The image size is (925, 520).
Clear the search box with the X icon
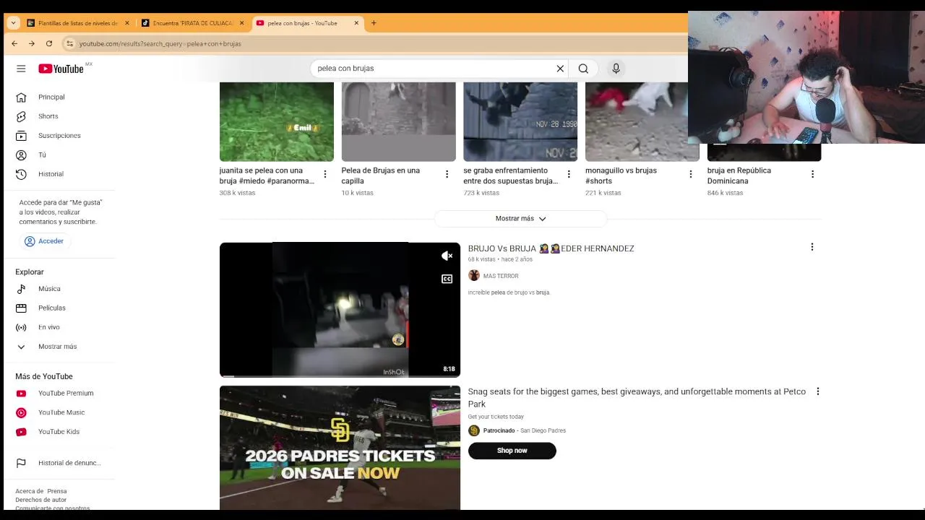coord(560,69)
